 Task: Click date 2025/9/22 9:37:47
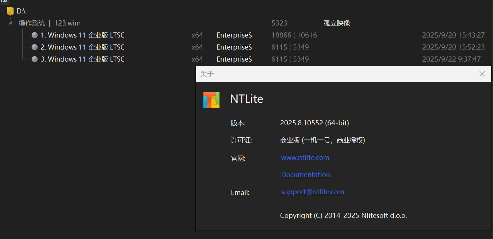coord(451,59)
